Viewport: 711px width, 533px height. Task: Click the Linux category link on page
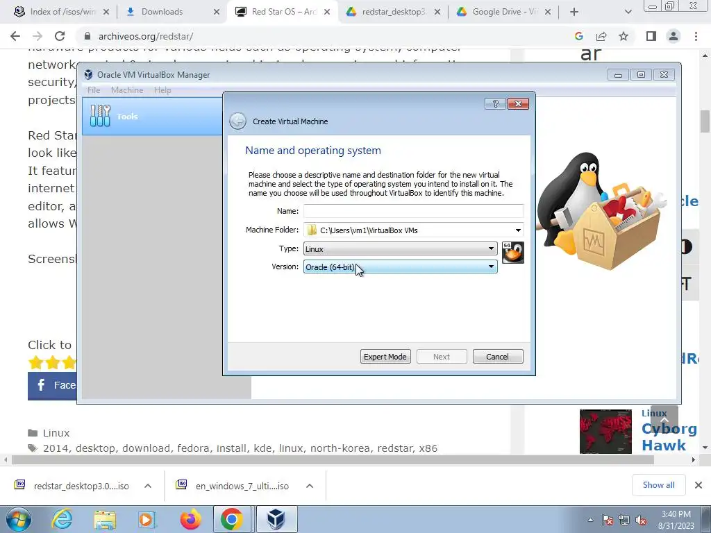coord(56,433)
